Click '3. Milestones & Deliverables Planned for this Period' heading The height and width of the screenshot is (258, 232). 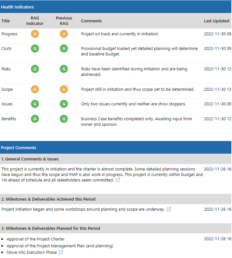51,229
